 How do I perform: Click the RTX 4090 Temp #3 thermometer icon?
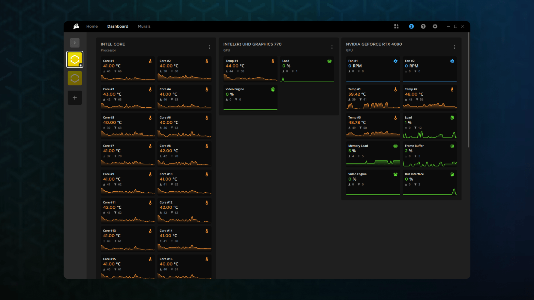395,118
